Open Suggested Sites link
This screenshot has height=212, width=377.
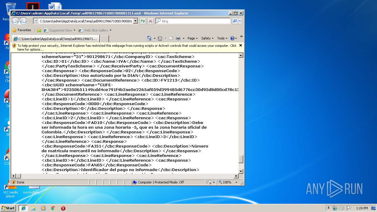(x=59, y=30)
